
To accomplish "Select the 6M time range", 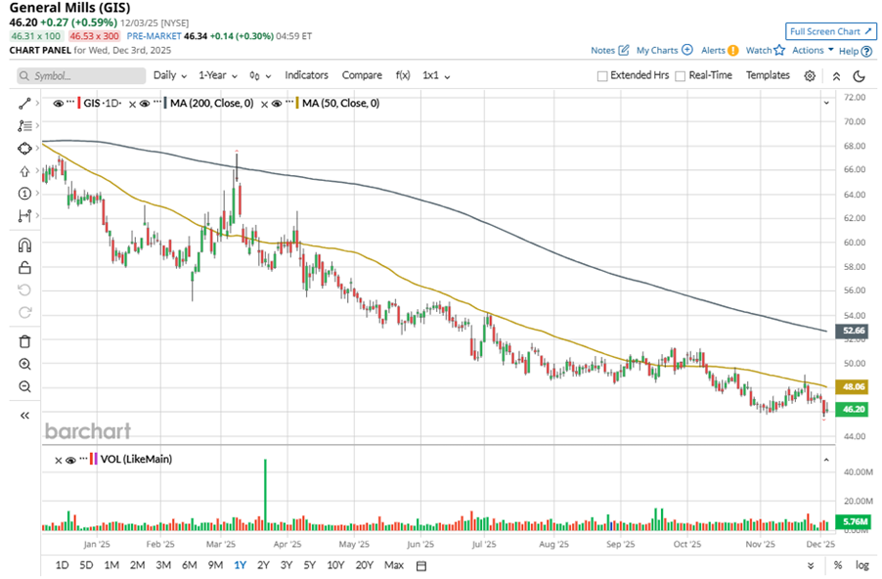I will 189,565.
